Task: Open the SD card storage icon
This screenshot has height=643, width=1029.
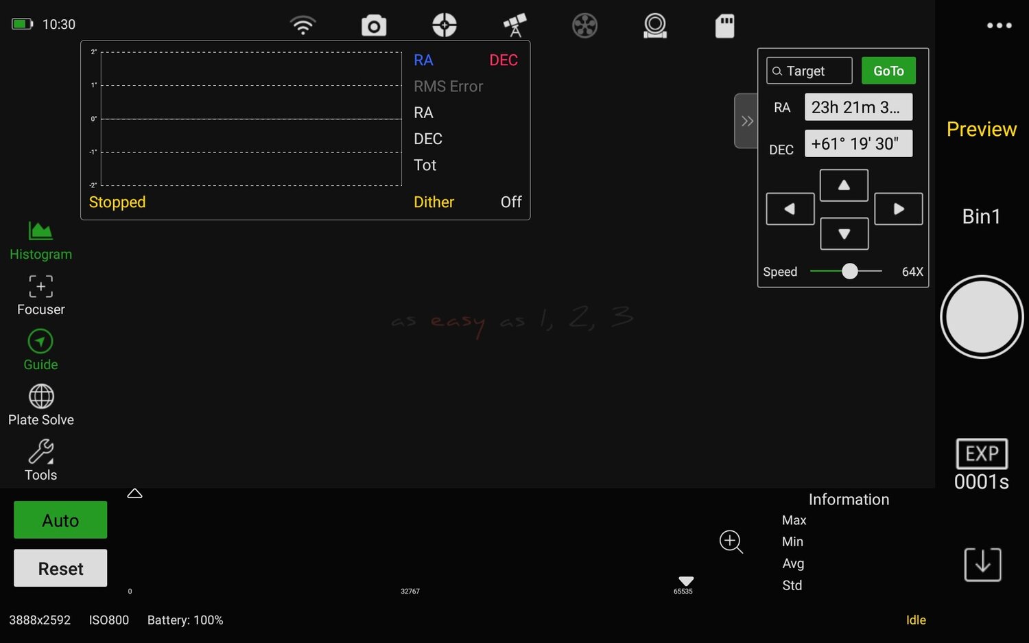Action: click(x=724, y=25)
